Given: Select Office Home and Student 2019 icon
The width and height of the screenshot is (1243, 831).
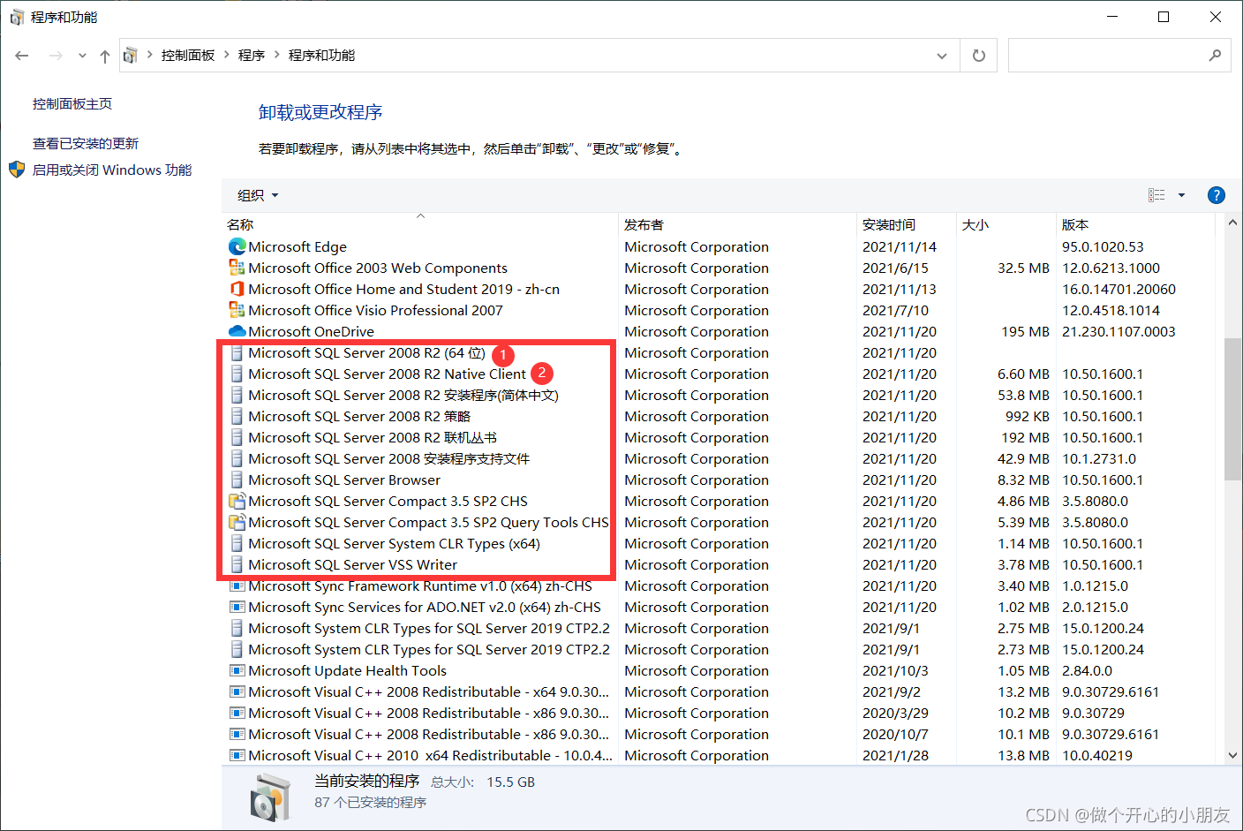Looking at the screenshot, I should coord(237,289).
